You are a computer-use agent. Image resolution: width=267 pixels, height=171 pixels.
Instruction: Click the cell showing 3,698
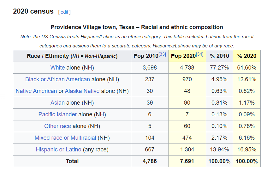[150, 68]
